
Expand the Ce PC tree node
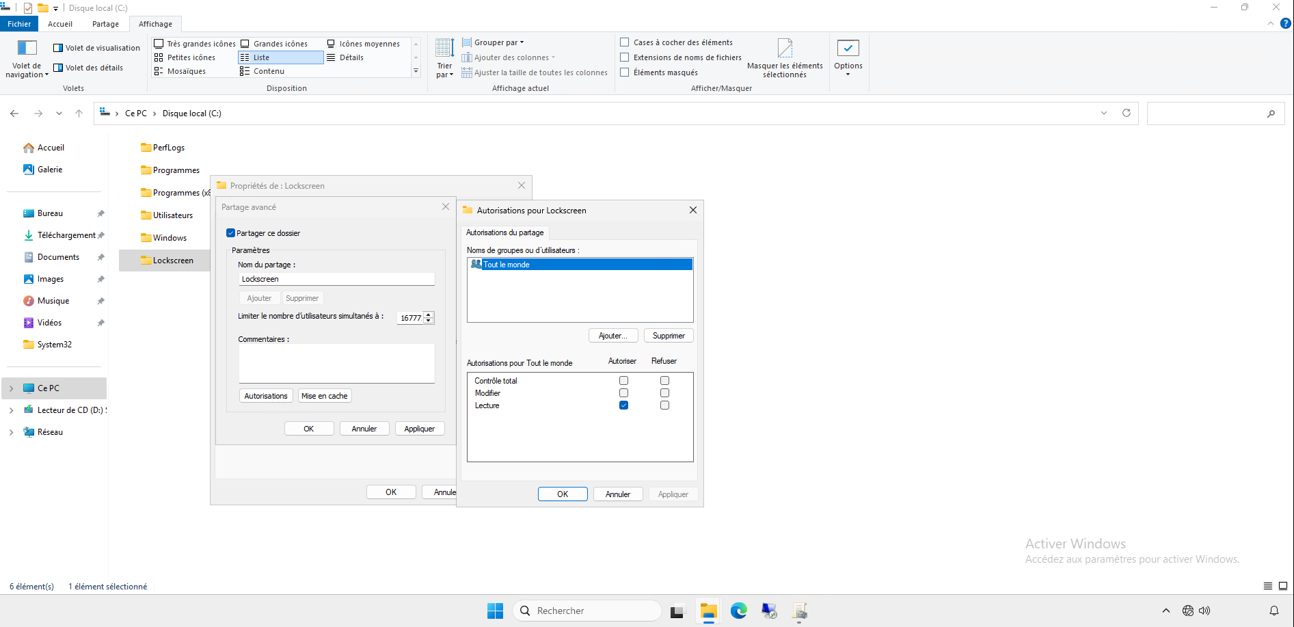coord(11,388)
